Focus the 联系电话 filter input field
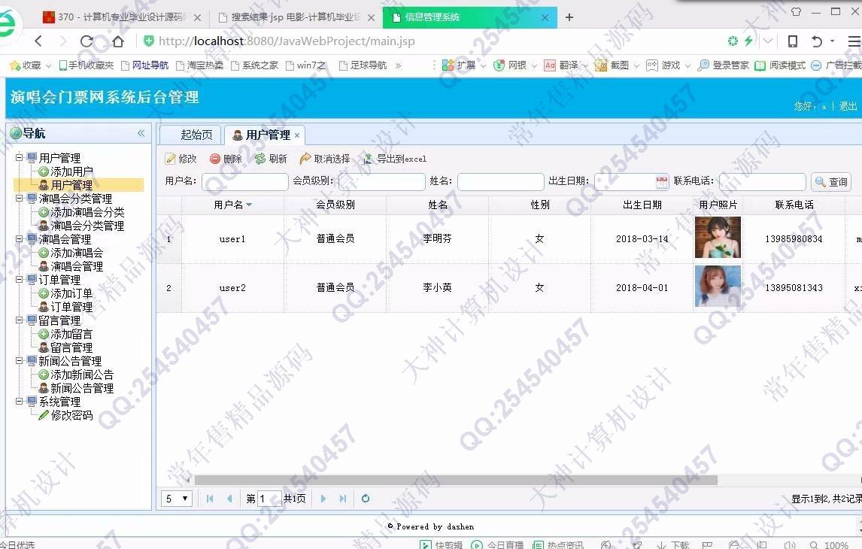 click(763, 182)
